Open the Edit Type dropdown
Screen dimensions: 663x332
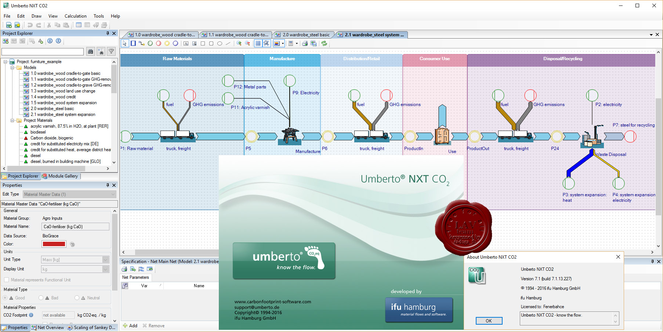[x=69, y=194]
